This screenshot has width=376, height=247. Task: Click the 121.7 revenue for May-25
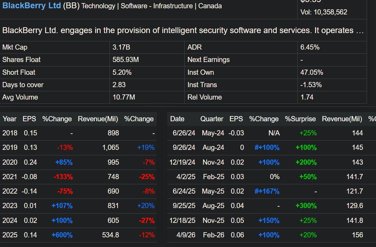355,191
